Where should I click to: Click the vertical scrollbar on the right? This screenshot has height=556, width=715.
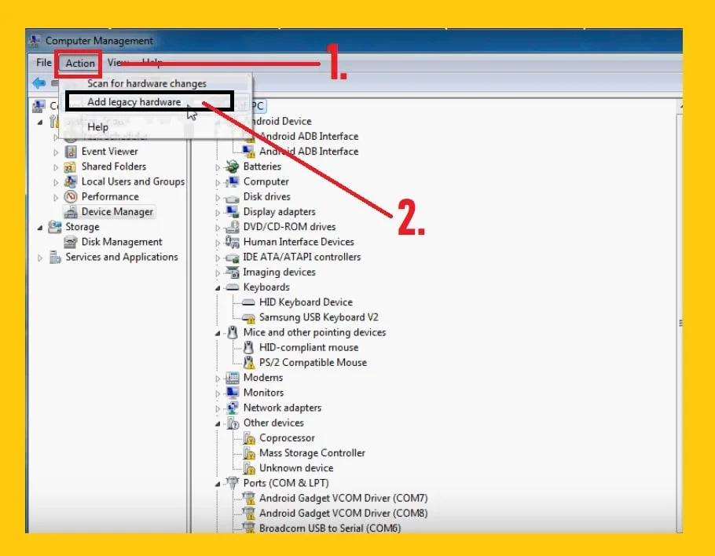680,322
